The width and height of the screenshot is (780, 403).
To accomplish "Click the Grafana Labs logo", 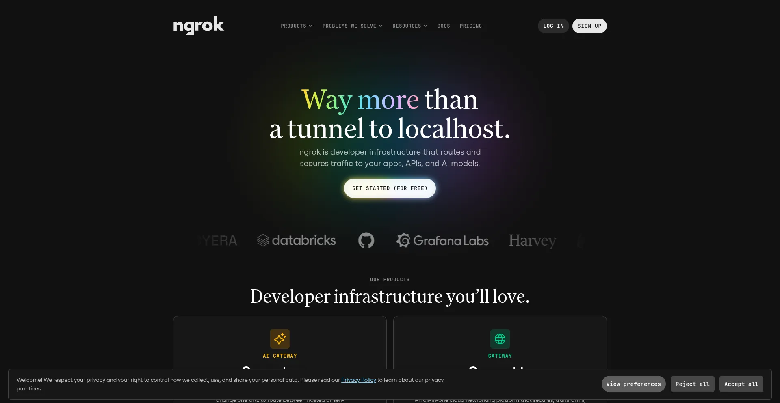I will (x=442, y=240).
